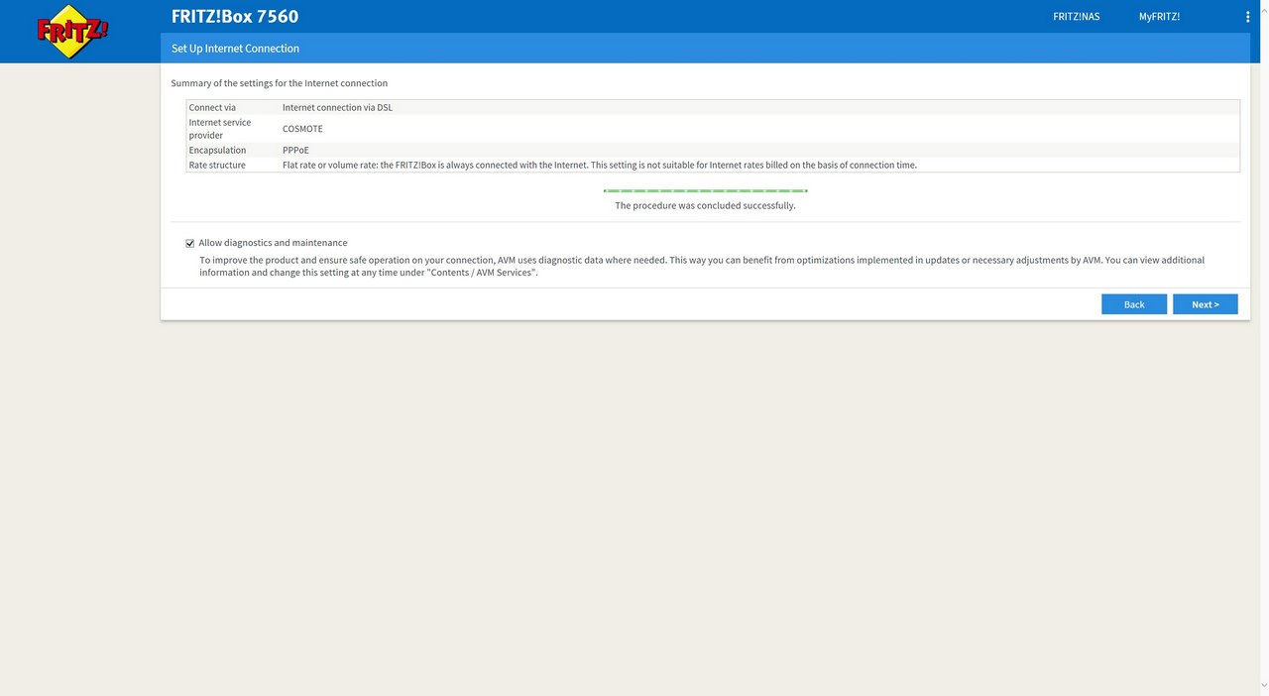This screenshot has width=1269, height=696.
Task: Click the Flat rate or volume rate description
Action: point(600,166)
